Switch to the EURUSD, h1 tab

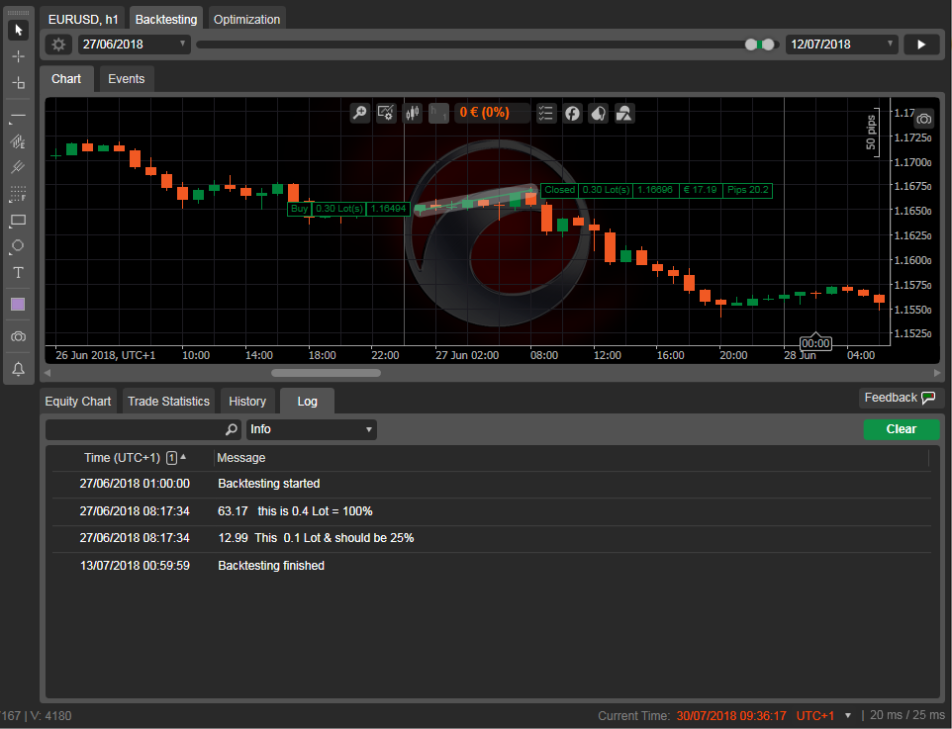83,20
